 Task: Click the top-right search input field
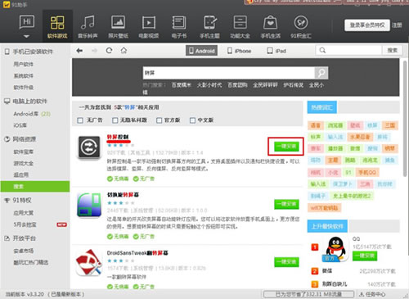349,50
